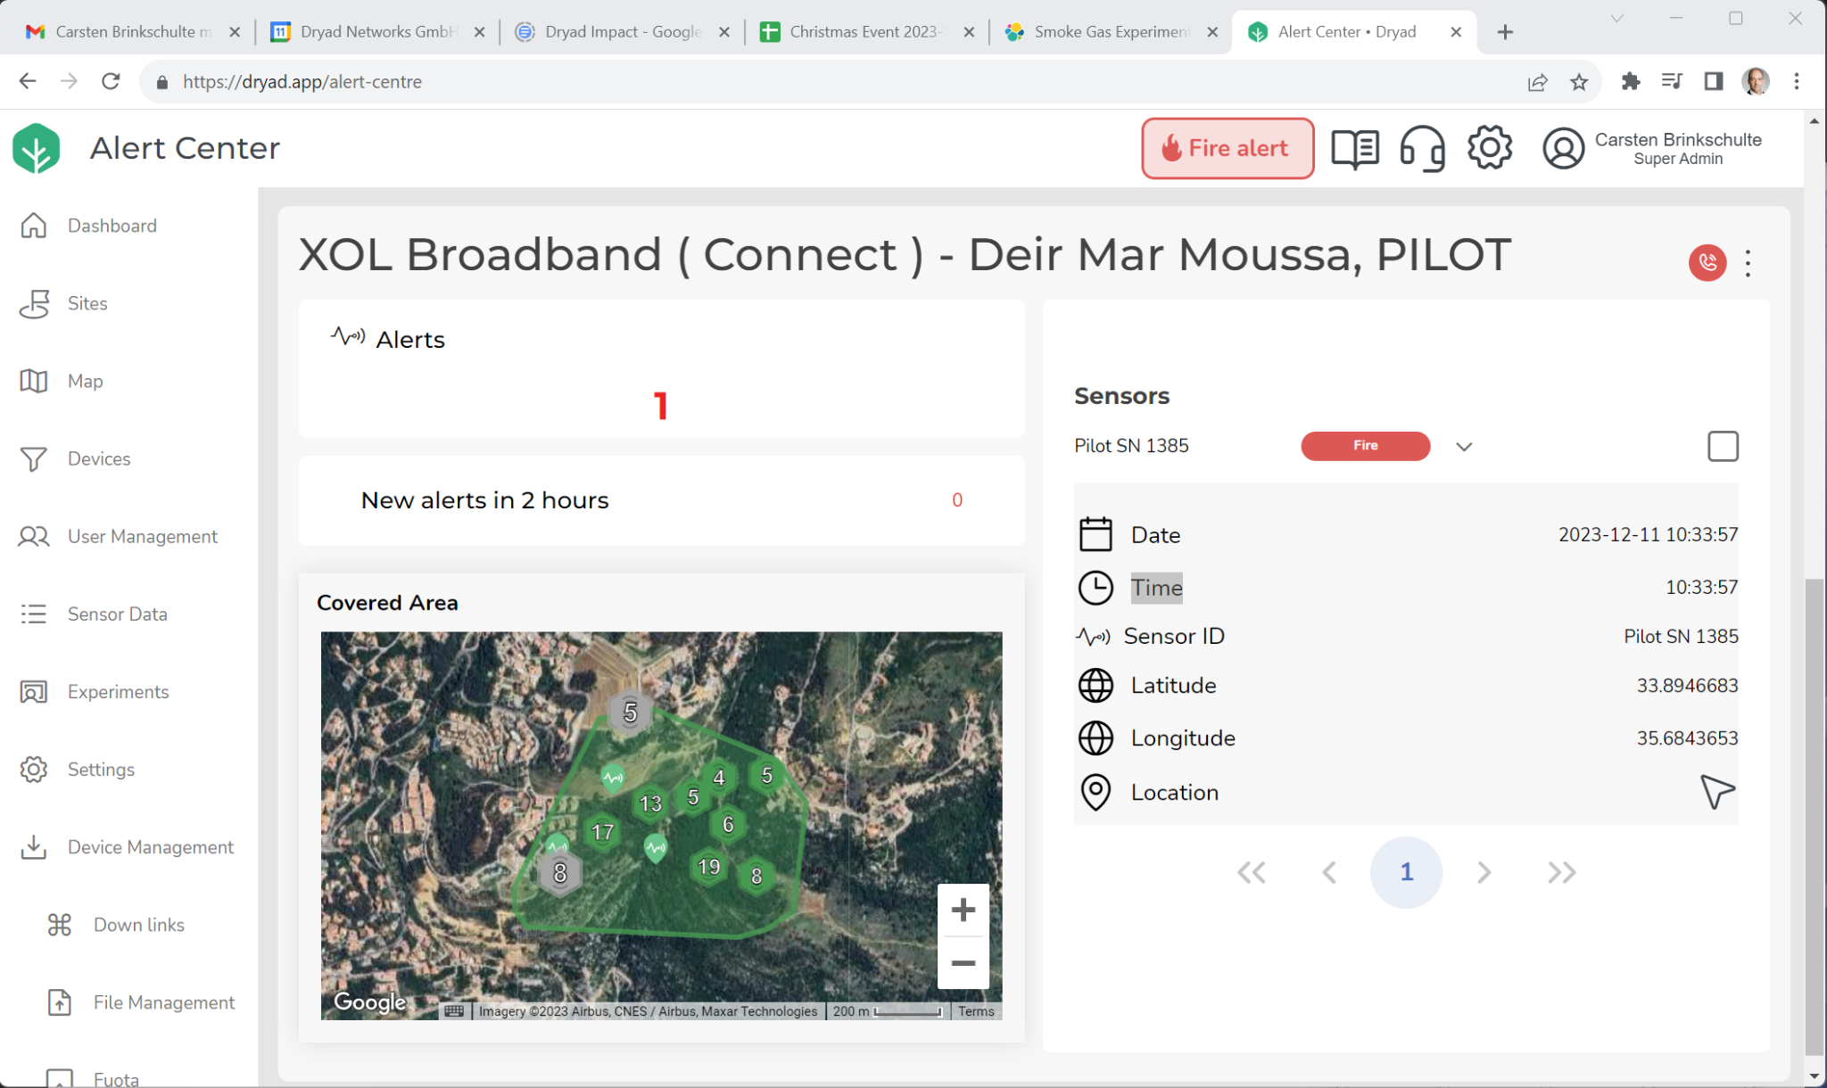This screenshot has height=1088, width=1827.
Task: Bookmark this page with star
Action: pos(1579,82)
